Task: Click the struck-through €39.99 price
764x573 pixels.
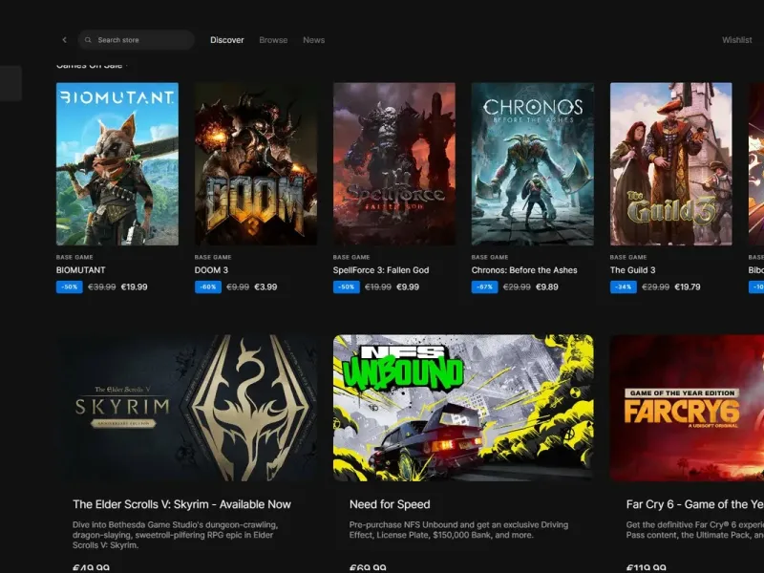Action: (102, 287)
